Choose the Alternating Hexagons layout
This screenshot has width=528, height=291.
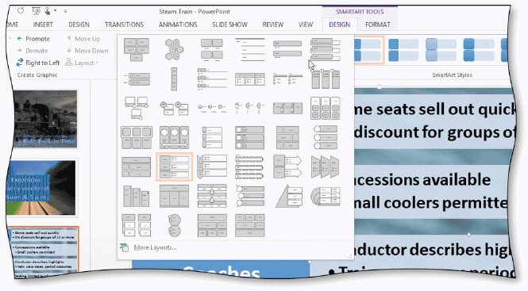click(x=174, y=49)
